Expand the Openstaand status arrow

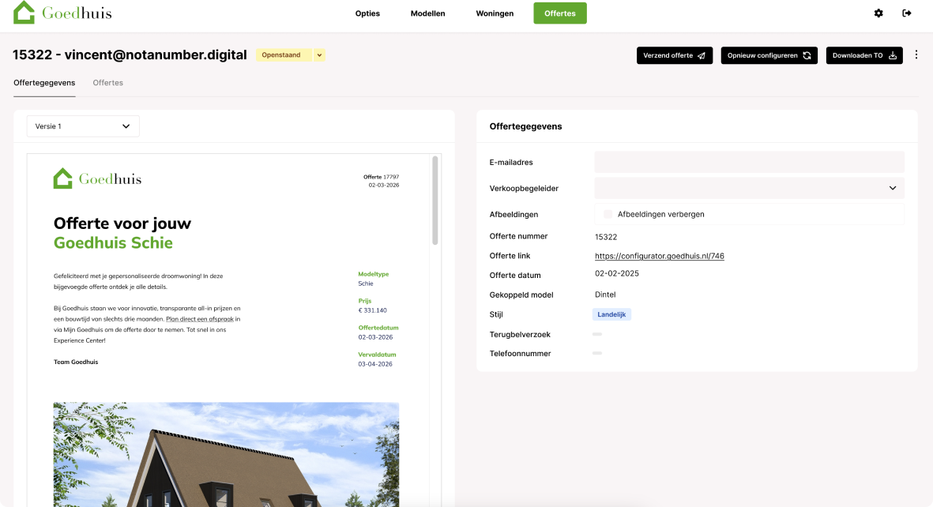(319, 55)
